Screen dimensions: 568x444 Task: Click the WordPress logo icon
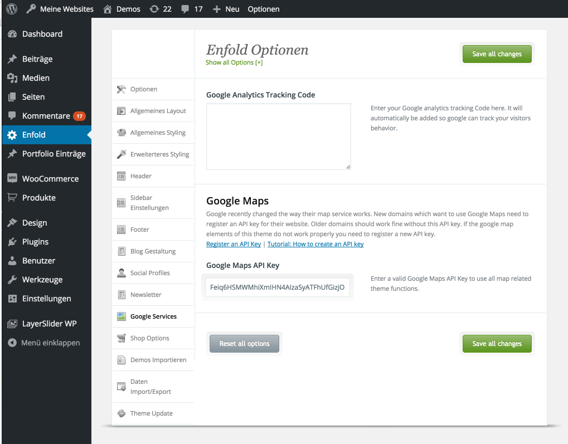click(x=12, y=9)
